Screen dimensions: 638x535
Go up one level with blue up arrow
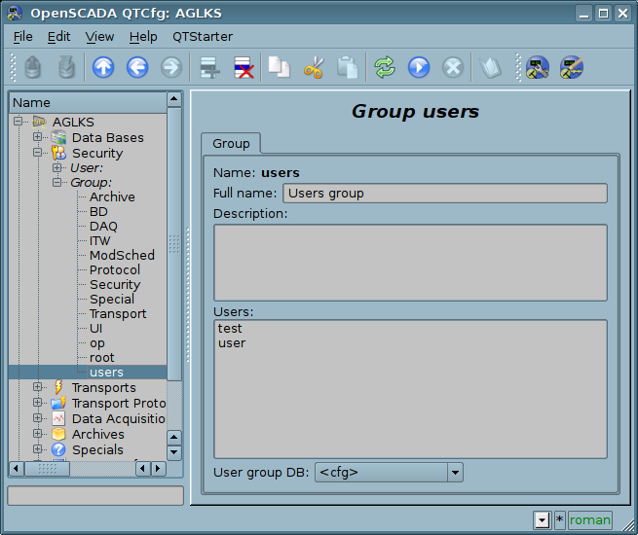103,67
